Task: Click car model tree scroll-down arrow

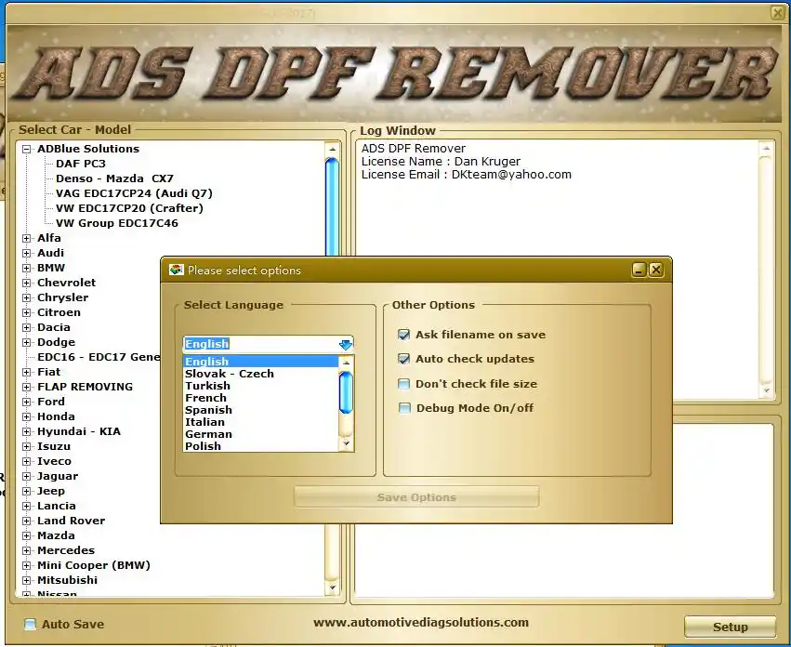Action: click(x=332, y=587)
